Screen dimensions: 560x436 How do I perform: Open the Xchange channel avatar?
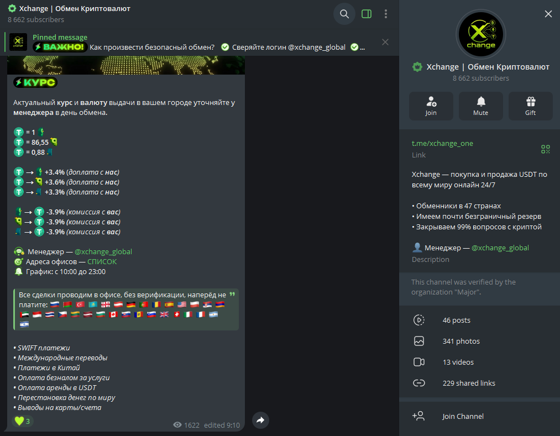[x=481, y=34]
